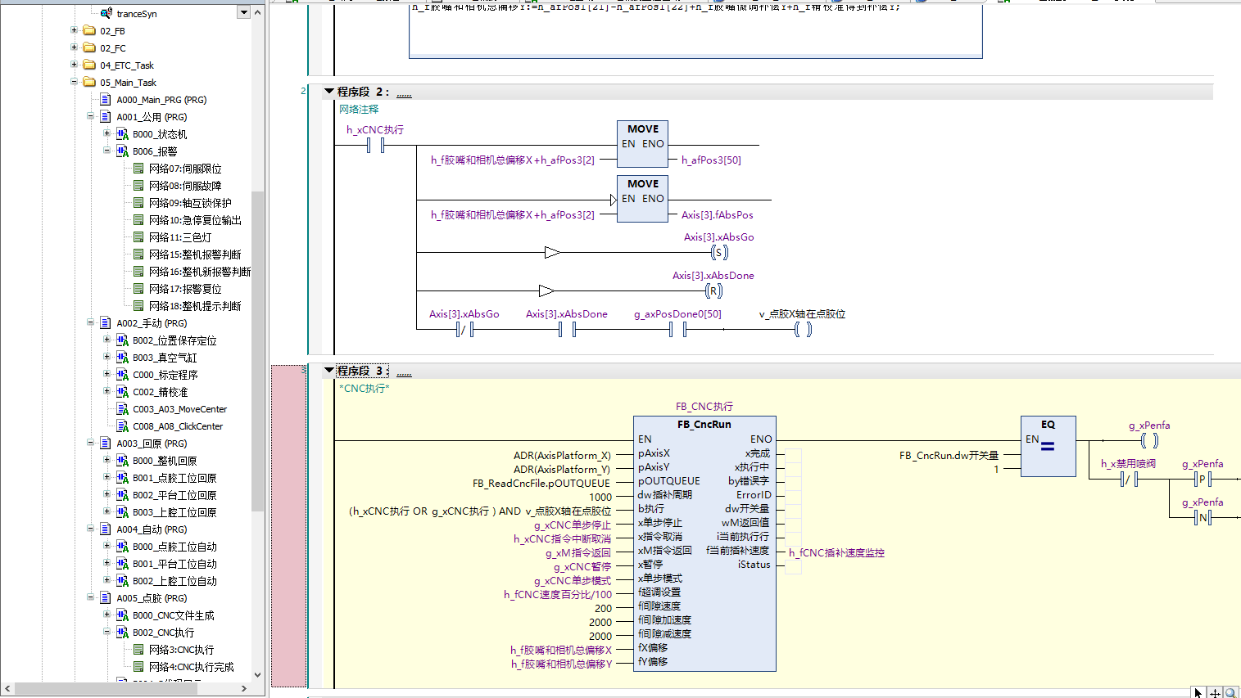Click the A003_回原 program icon
Image resolution: width=1241 pixels, height=698 pixels.
click(106, 443)
